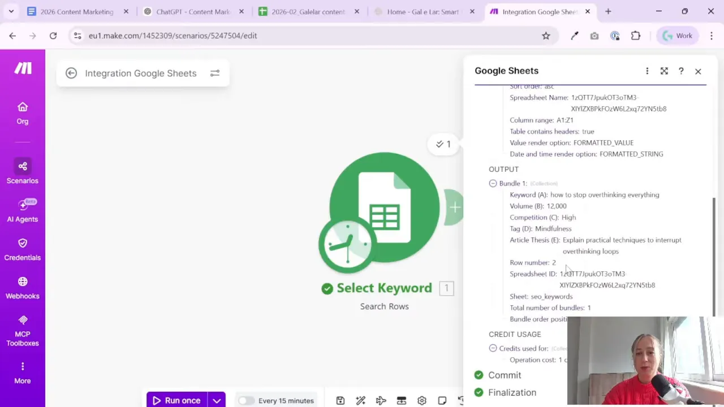The height and width of the screenshot is (407, 724).
Task: Click the Volume (B) value 12,000
Action: coord(557,206)
